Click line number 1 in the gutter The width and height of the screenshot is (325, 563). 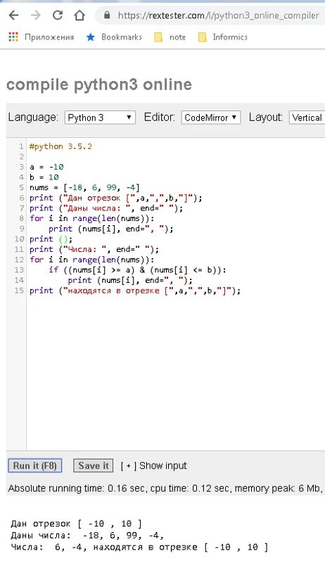pyautogui.click(x=21, y=146)
